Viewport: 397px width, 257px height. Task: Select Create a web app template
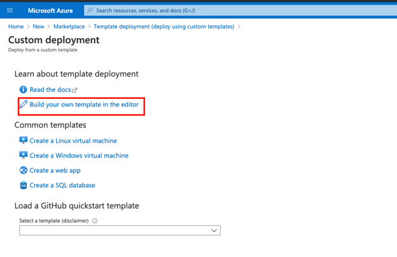[55, 171]
